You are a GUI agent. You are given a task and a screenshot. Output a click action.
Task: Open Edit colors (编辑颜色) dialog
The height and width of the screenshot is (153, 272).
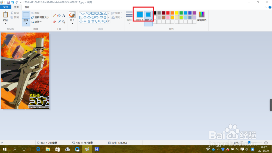202,17
